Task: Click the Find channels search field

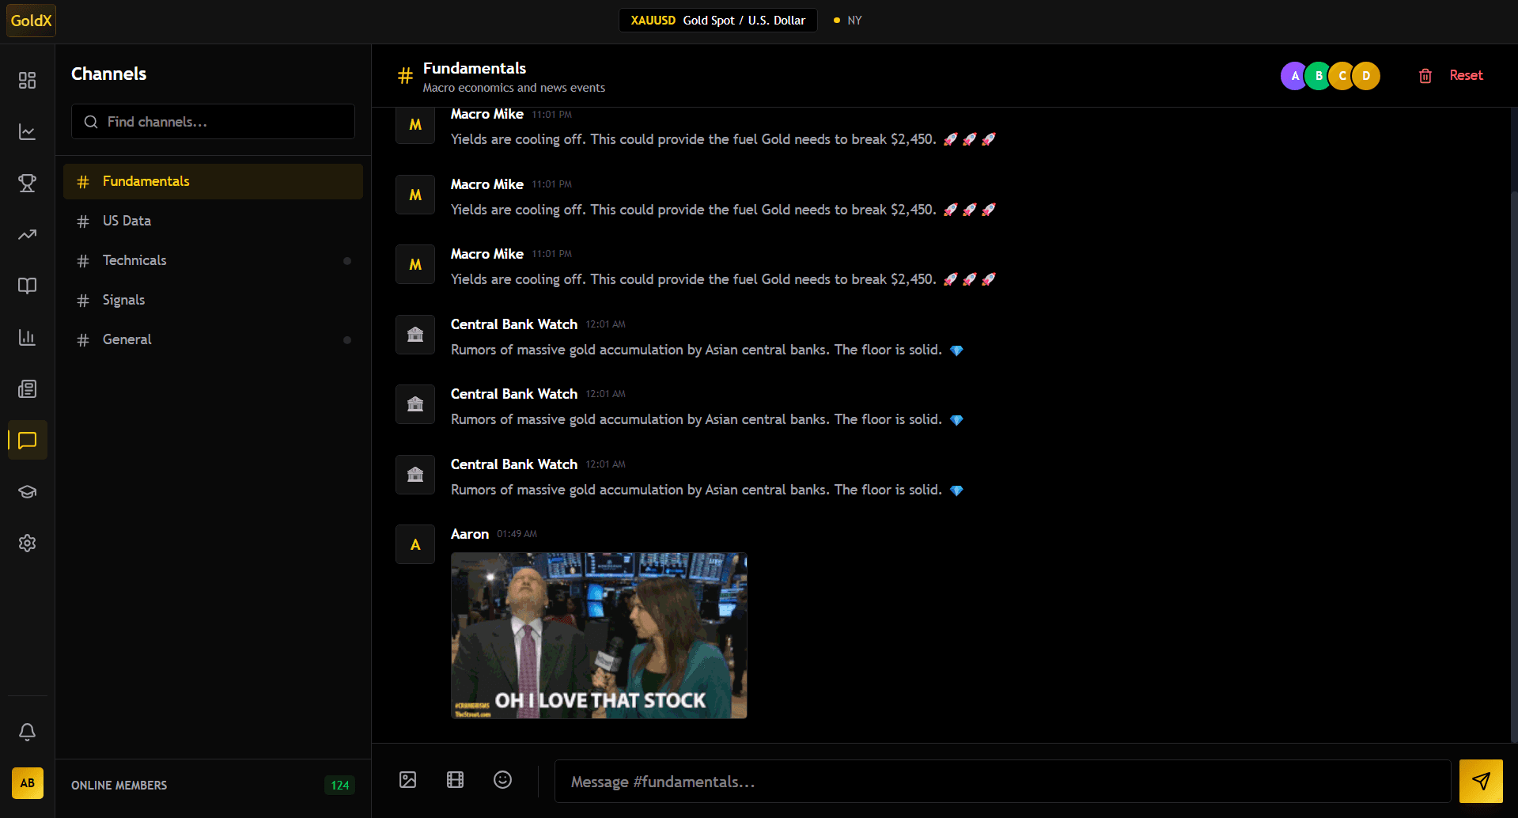Action: (x=213, y=122)
